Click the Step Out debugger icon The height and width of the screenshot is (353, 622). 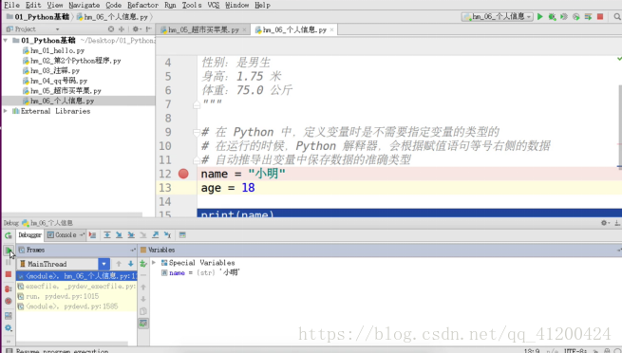click(156, 235)
